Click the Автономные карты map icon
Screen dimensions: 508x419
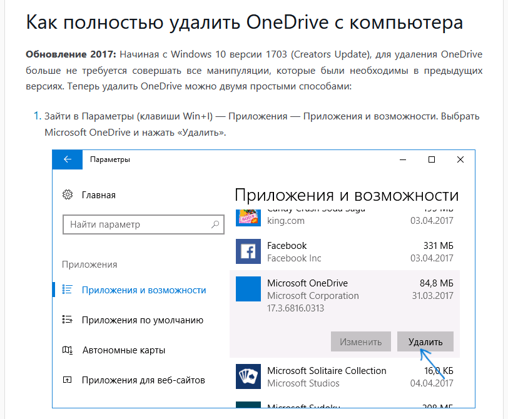tap(68, 350)
